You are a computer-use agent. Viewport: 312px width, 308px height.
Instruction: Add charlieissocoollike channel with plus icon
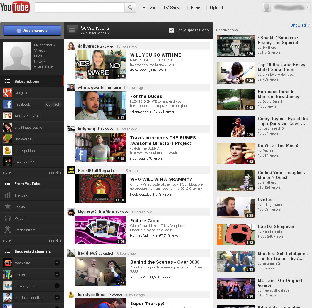coord(57,297)
